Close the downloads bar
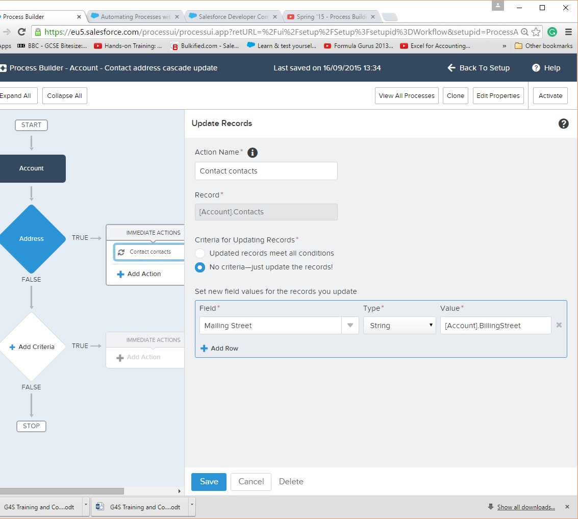This screenshot has height=519, width=578. [x=567, y=507]
